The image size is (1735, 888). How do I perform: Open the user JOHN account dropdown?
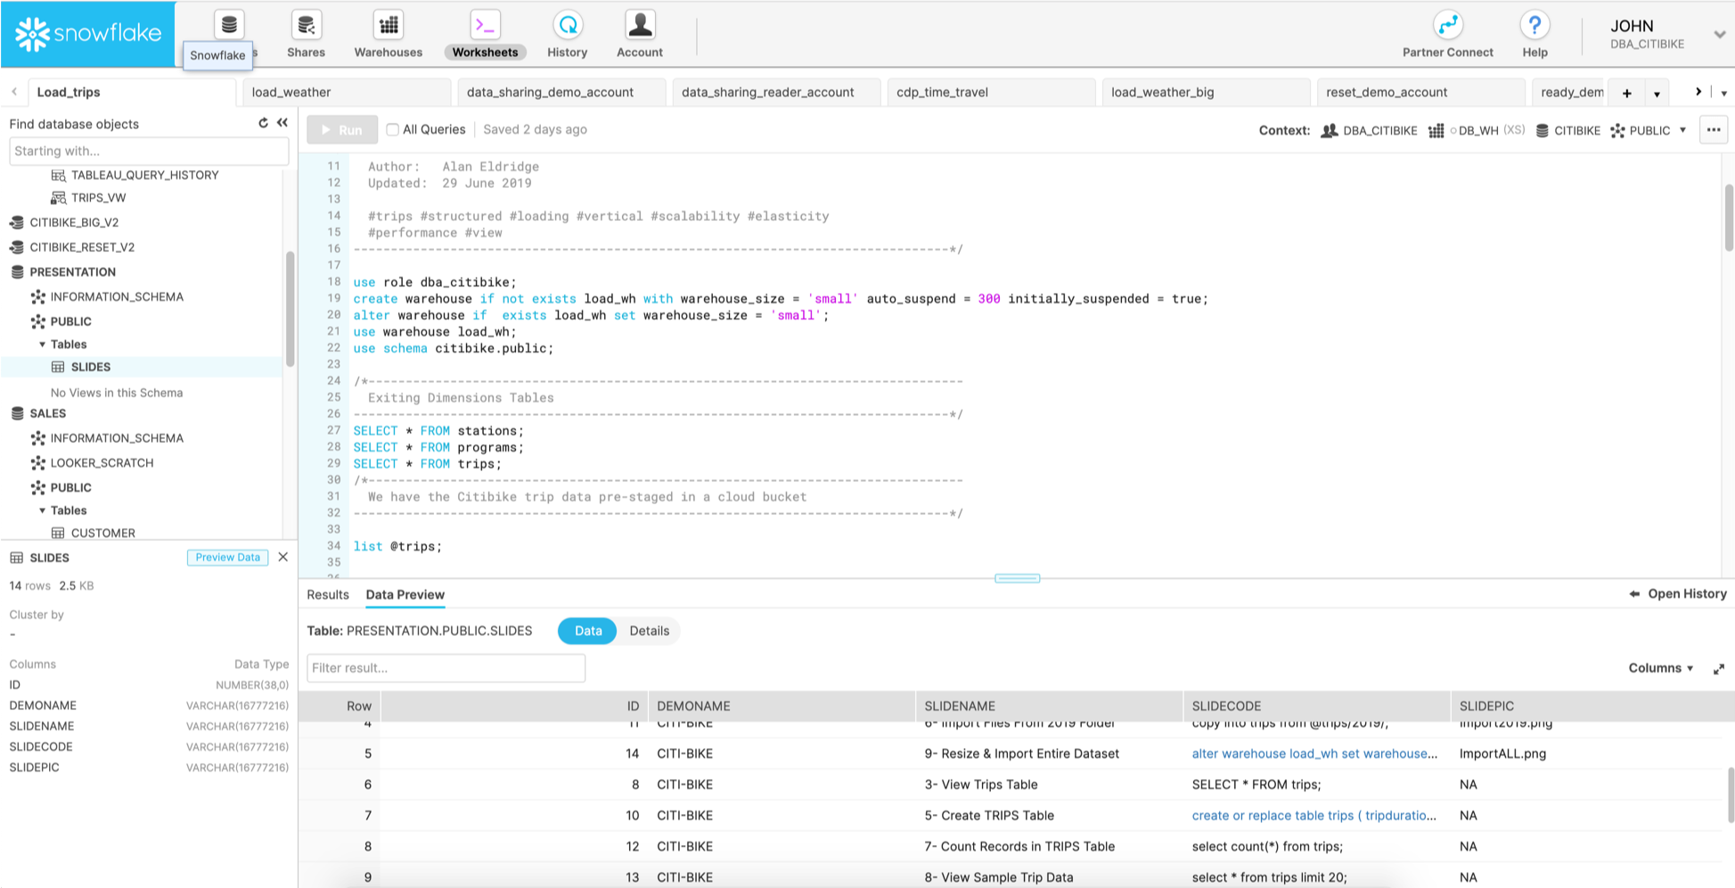pos(1719,35)
